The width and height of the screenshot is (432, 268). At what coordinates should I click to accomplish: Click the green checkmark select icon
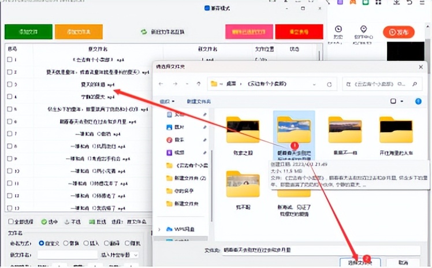pyautogui.click(x=44, y=222)
